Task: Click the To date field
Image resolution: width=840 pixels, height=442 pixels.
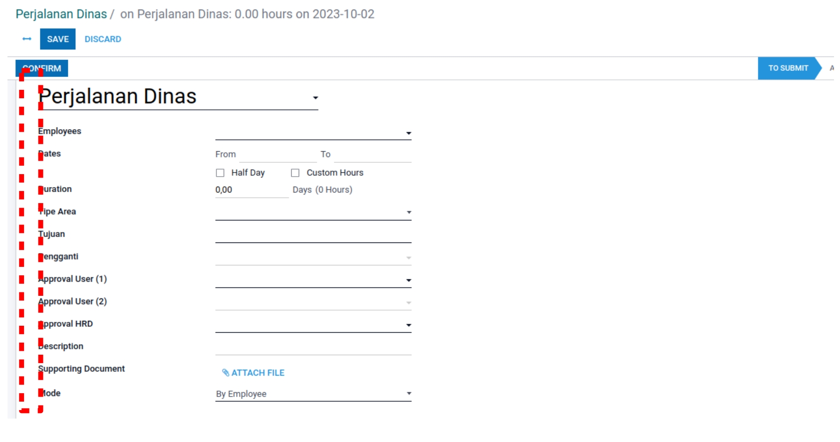Action: (372, 155)
